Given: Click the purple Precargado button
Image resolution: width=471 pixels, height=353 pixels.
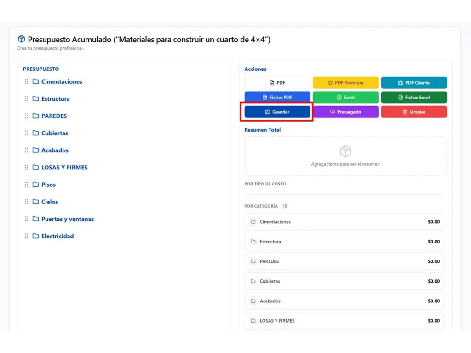Looking at the screenshot, I should point(345,112).
